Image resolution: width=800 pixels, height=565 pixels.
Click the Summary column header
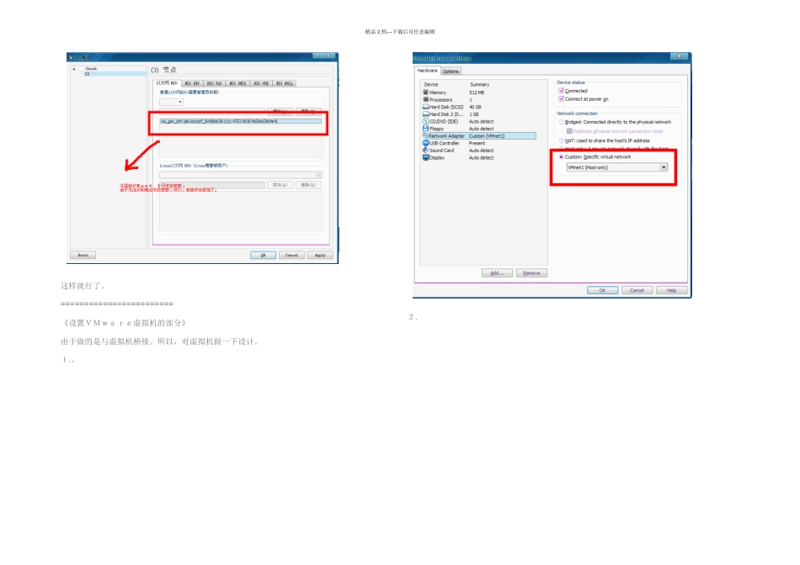[480, 85]
